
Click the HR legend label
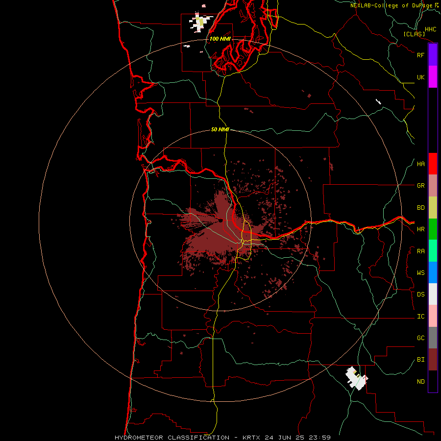pos(421,229)
